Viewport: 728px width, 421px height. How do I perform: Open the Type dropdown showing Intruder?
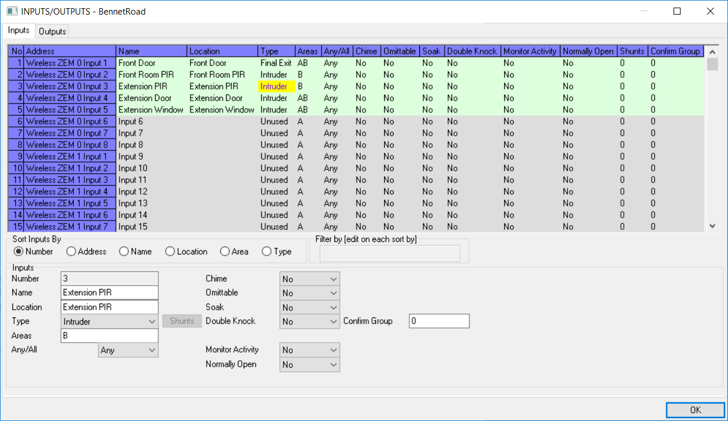click(110, 321)
